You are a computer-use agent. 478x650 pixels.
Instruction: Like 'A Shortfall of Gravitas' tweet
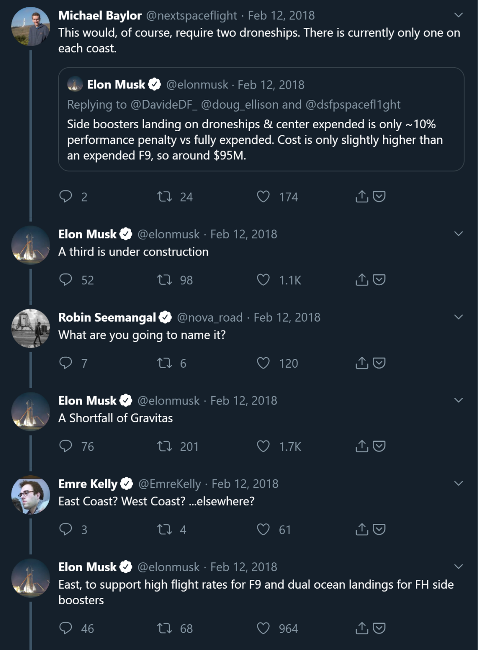(263, 446)
